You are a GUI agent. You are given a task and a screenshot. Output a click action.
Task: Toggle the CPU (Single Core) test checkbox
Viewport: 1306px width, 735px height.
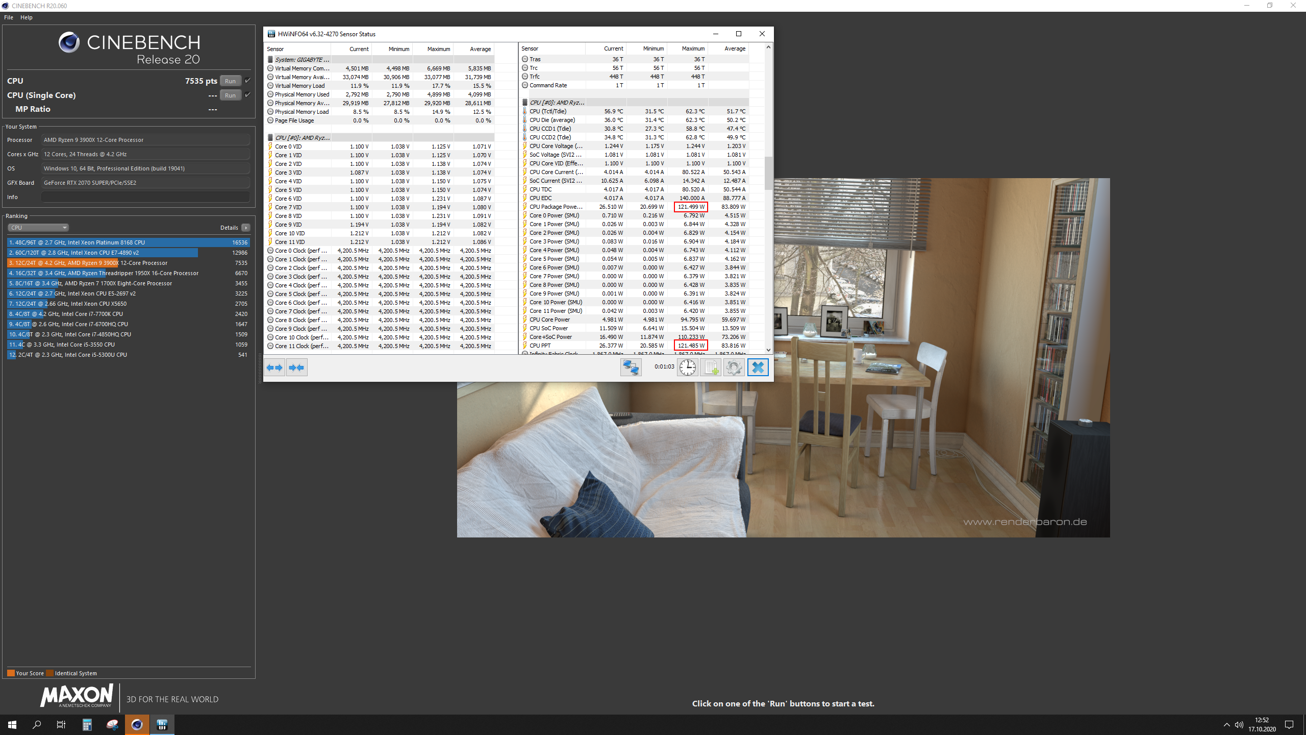(247, 95)
